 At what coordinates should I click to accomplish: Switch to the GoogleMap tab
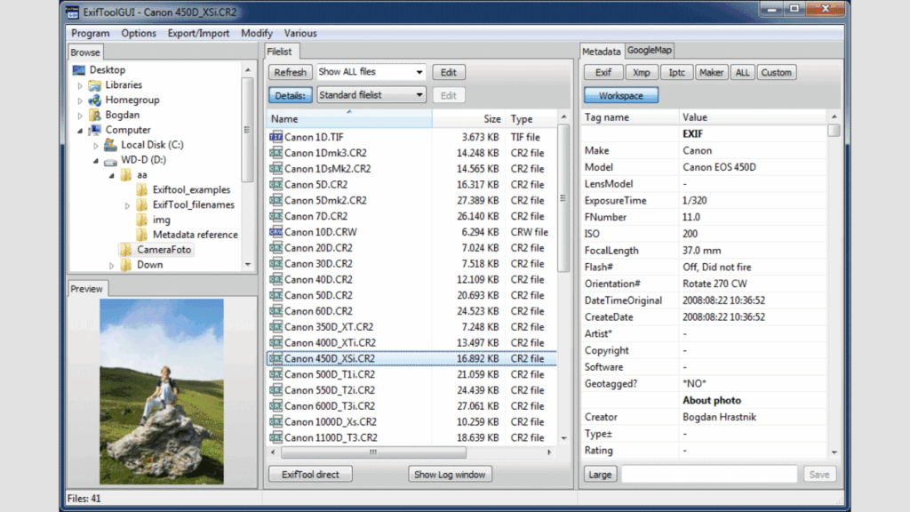point(651,51)
